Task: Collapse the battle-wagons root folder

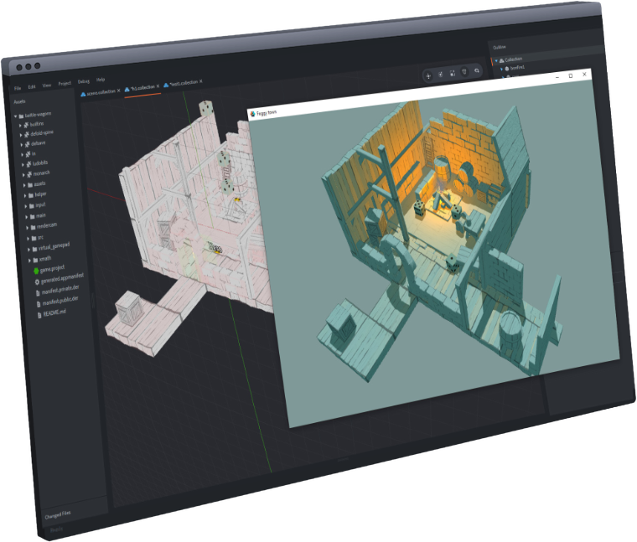Action: (16, 115)
